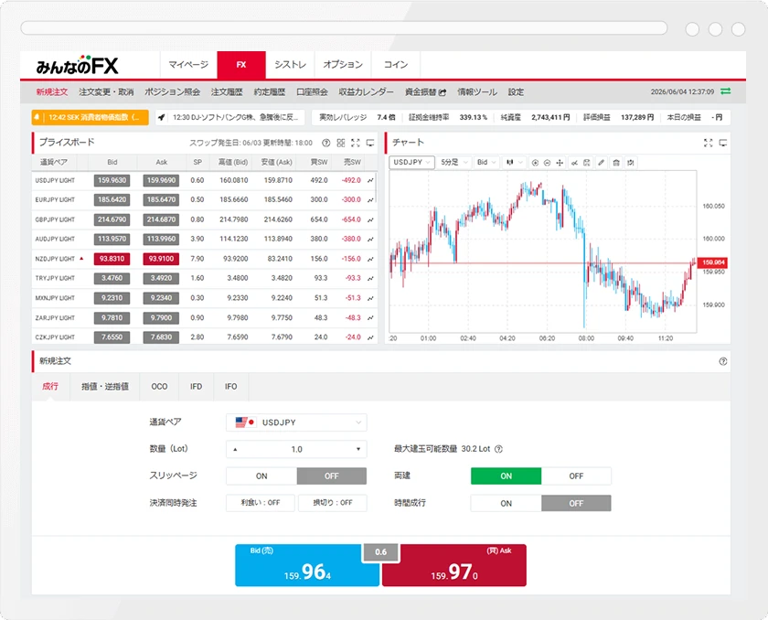
Task: Switch price board to grid view
Action: click(x=341, y=143)
